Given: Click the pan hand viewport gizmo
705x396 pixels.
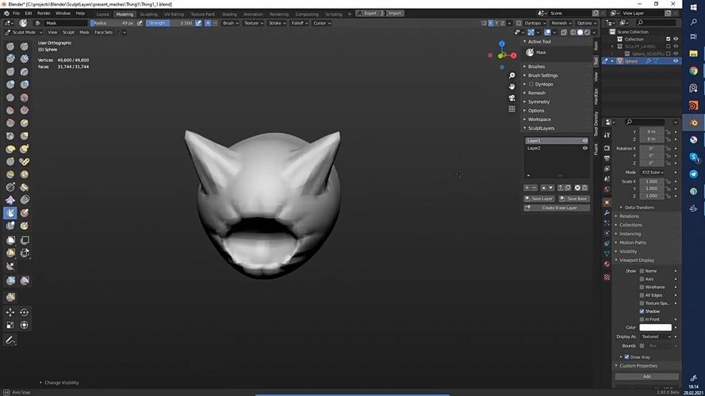Looking at the screenshot, I should click(x=512, y=86).
